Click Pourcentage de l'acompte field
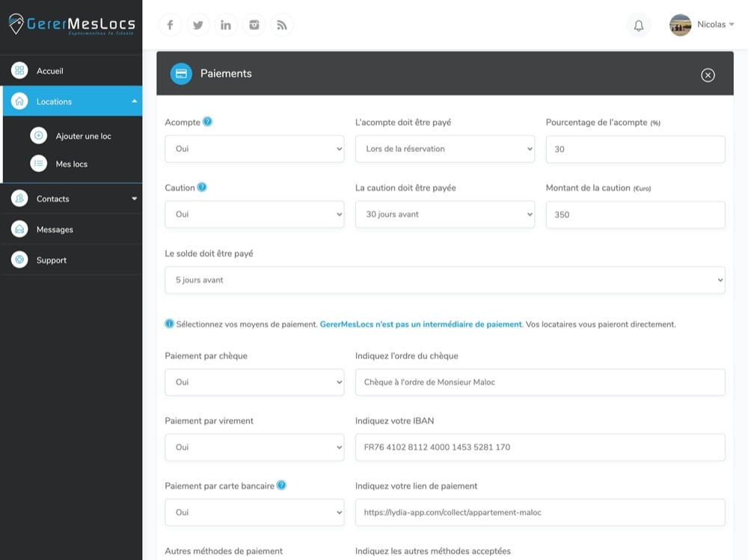The image size is (748, 560). tap(635, 150)
